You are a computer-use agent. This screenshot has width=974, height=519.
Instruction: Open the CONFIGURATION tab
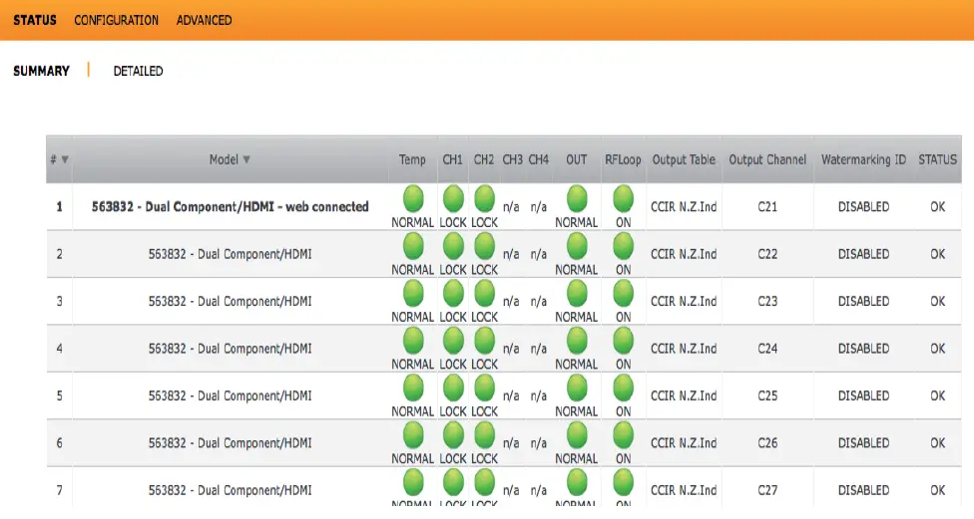tap(116, 20)
